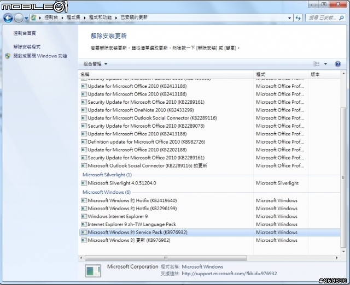Collapse the Microsoft Windows (6) group

(x=107, y=192)
